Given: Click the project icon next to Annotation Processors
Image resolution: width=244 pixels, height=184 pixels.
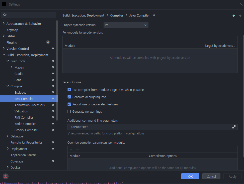Looking at the screenshot, I should click(53, 105).
